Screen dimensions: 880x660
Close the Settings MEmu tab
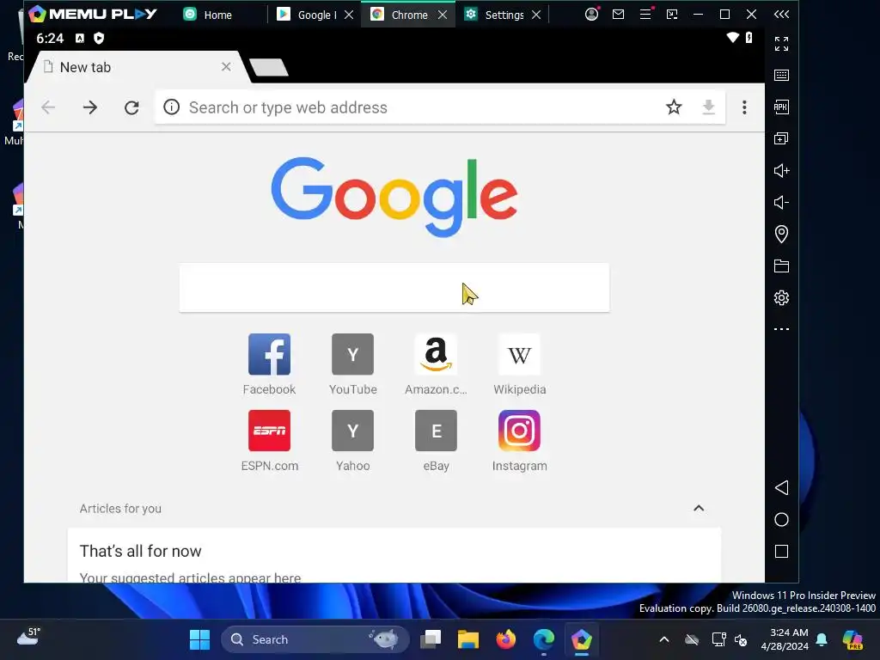pos(536,15)
